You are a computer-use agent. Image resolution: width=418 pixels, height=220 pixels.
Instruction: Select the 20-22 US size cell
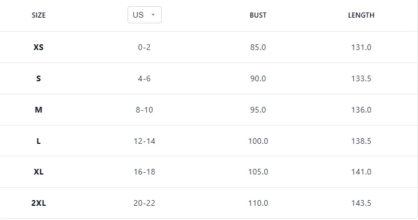click(144, 204)
